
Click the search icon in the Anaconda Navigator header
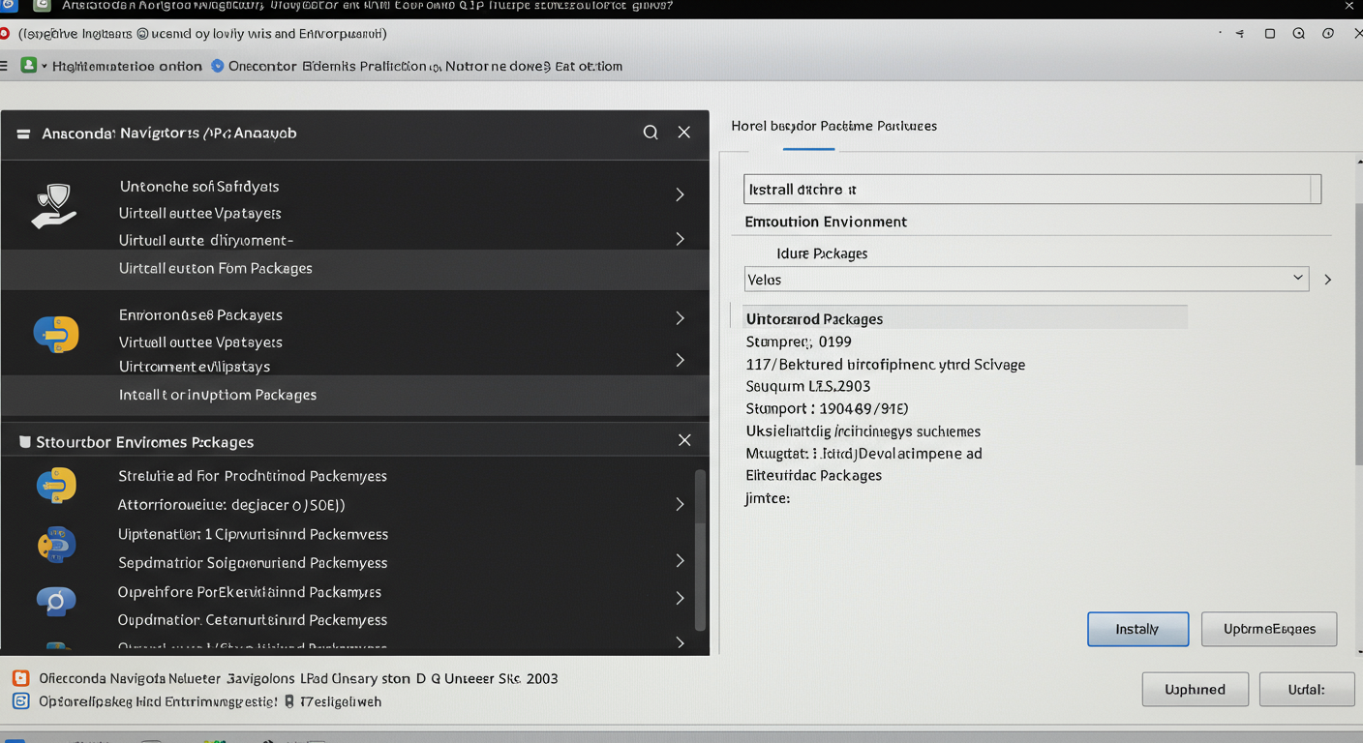(x=651, y=133)
